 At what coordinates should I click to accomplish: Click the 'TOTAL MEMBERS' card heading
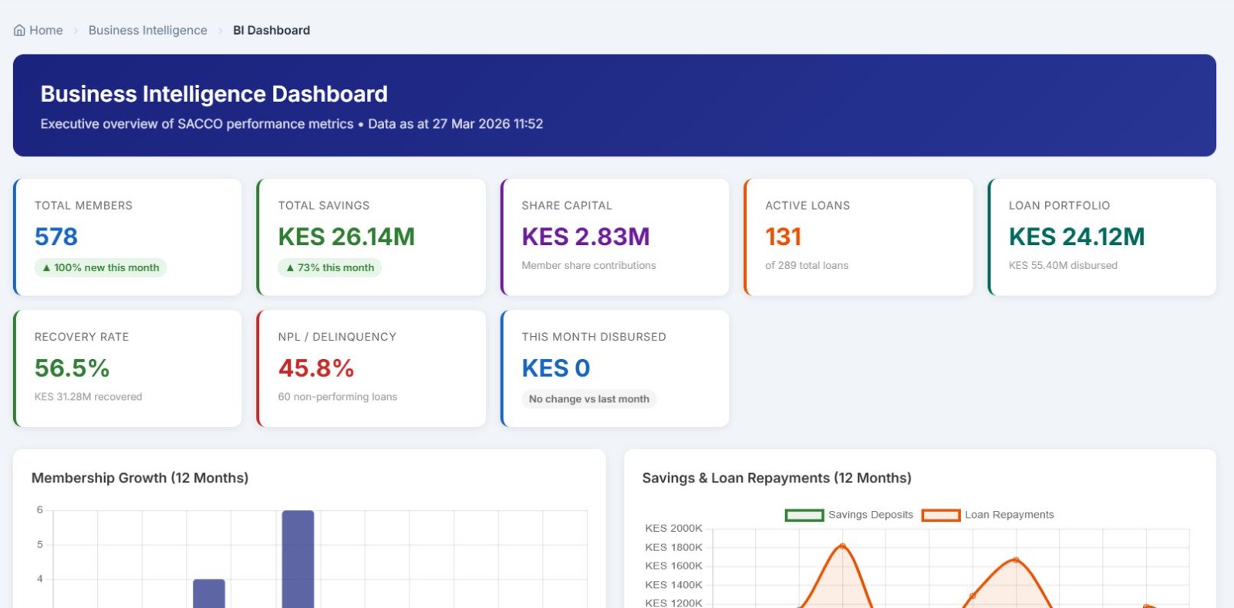(x=83, y=206)
